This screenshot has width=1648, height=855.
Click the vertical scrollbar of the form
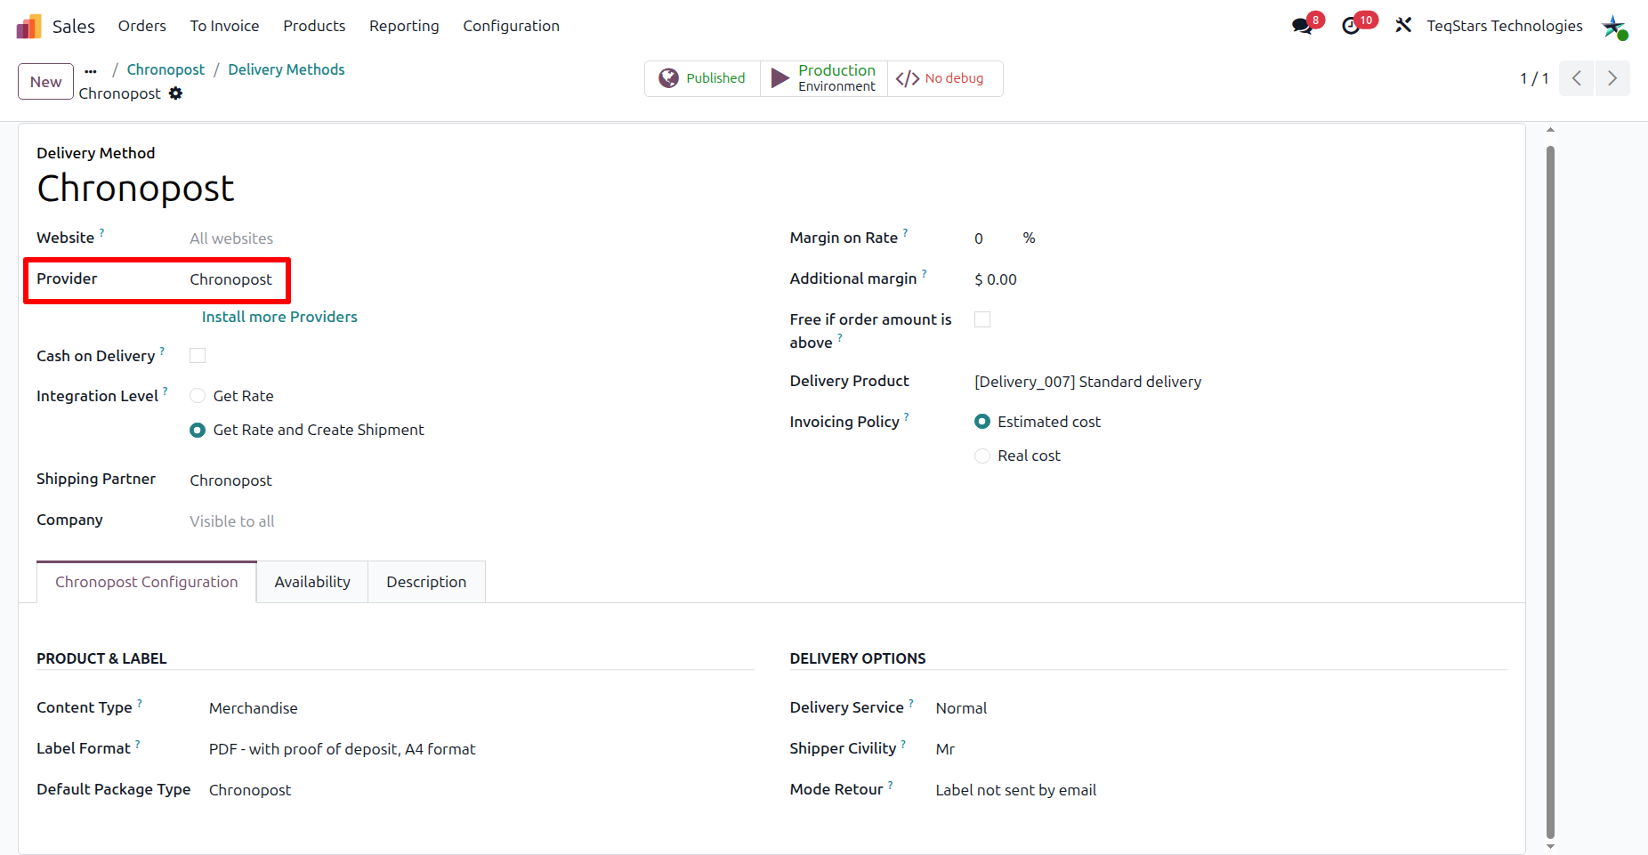(x=1551, y=492)
